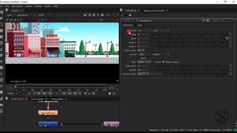
Task: Jump to the last frame
Action: click(x=75, y=93)
